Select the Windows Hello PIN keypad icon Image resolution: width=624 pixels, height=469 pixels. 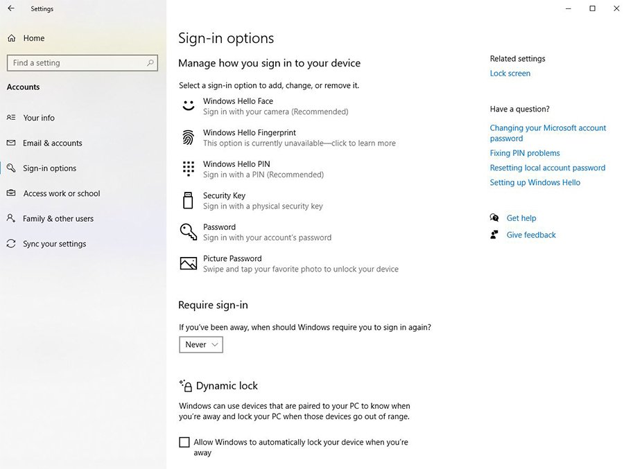point(188,168)
